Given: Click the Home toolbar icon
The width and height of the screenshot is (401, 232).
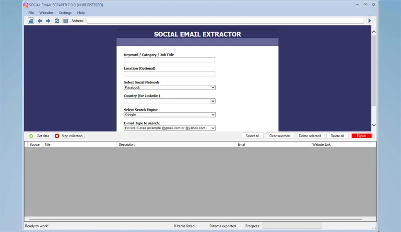Looking at the screenshot, I should pos(31,21).
